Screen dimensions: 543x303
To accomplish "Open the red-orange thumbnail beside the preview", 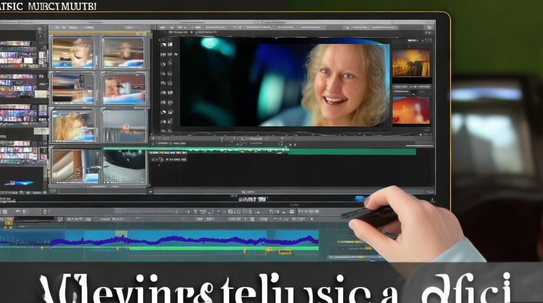I will click(x=411, y=110).
